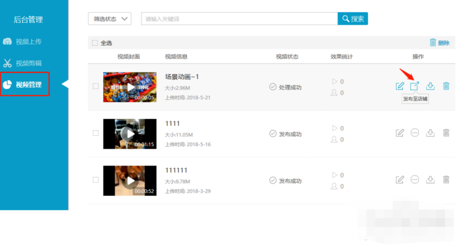Click the pie chart icon for 视频管理
This screenshot has width=469, height=247.
pos(7,85)
